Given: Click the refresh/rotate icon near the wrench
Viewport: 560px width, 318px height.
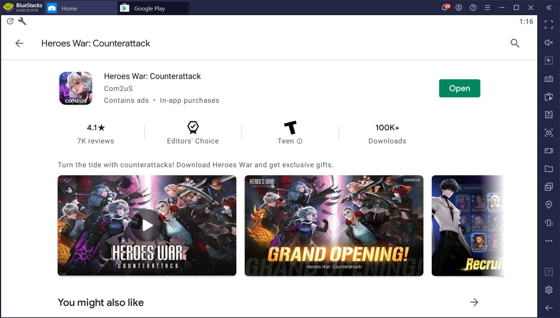Looking at the screenshot, I should click(10, 21).
